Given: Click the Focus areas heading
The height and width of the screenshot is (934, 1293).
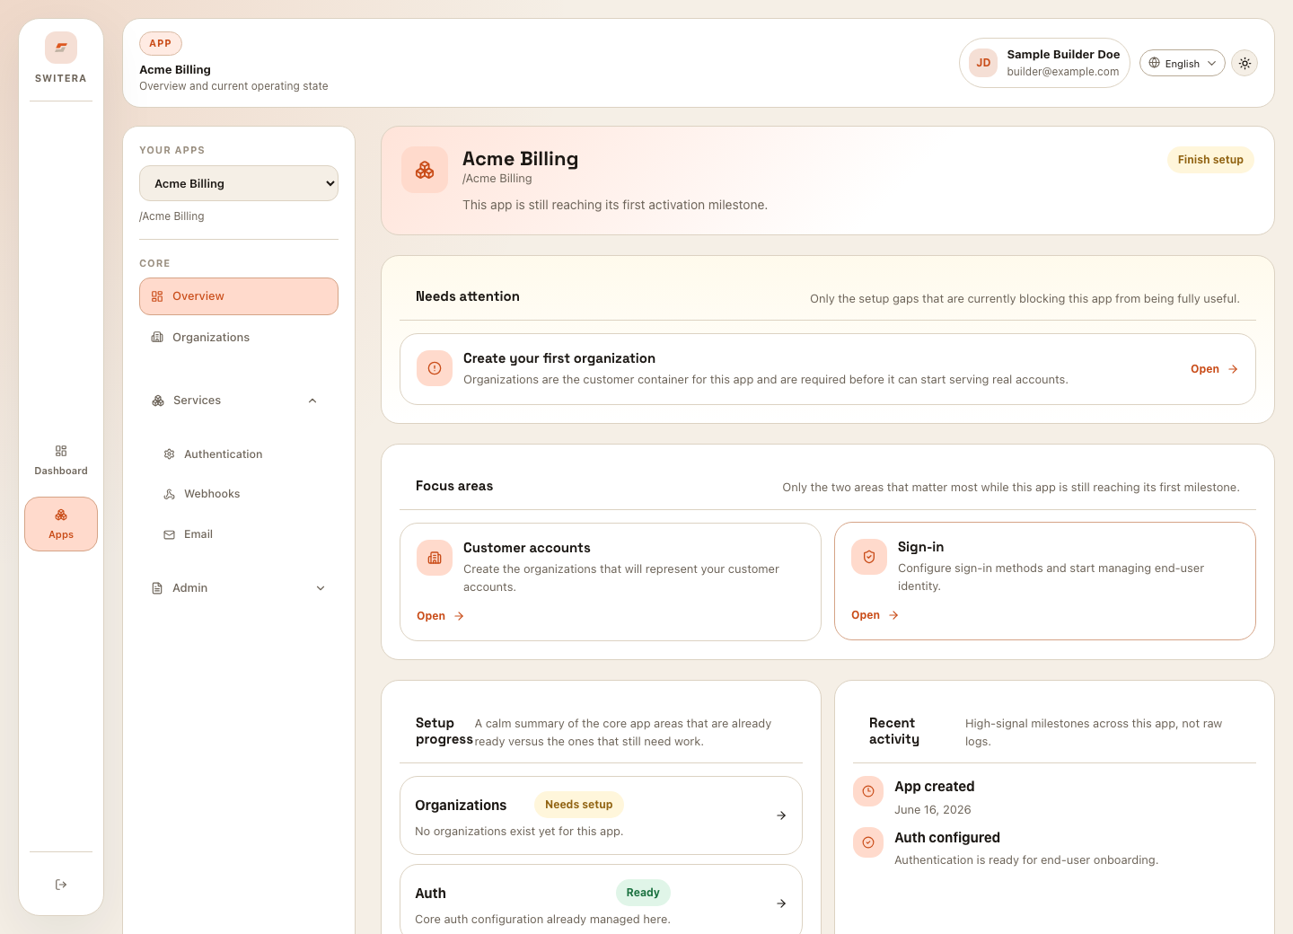Looking at the screenshot, I should [454, 486].
